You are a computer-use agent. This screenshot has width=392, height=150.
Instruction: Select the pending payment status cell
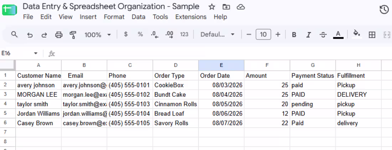[313, 104]
